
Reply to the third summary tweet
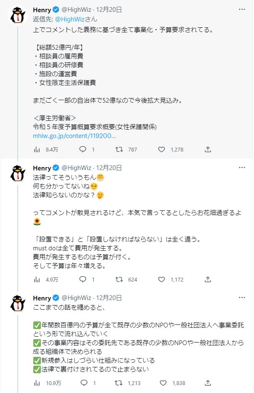click(83, 383)
